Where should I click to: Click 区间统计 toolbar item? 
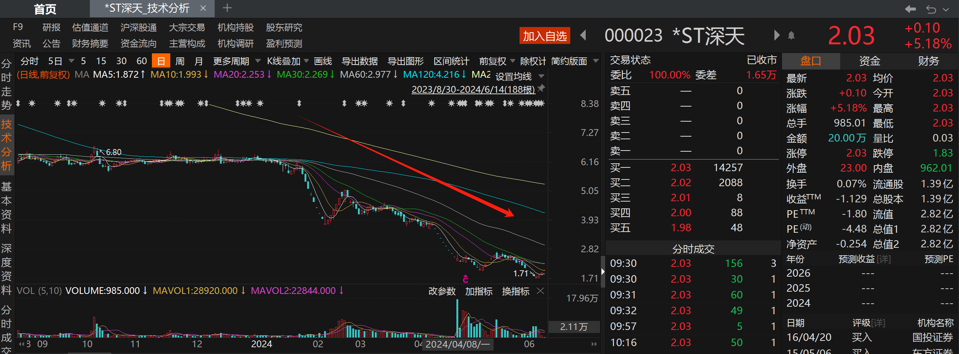tap(451, 61)
